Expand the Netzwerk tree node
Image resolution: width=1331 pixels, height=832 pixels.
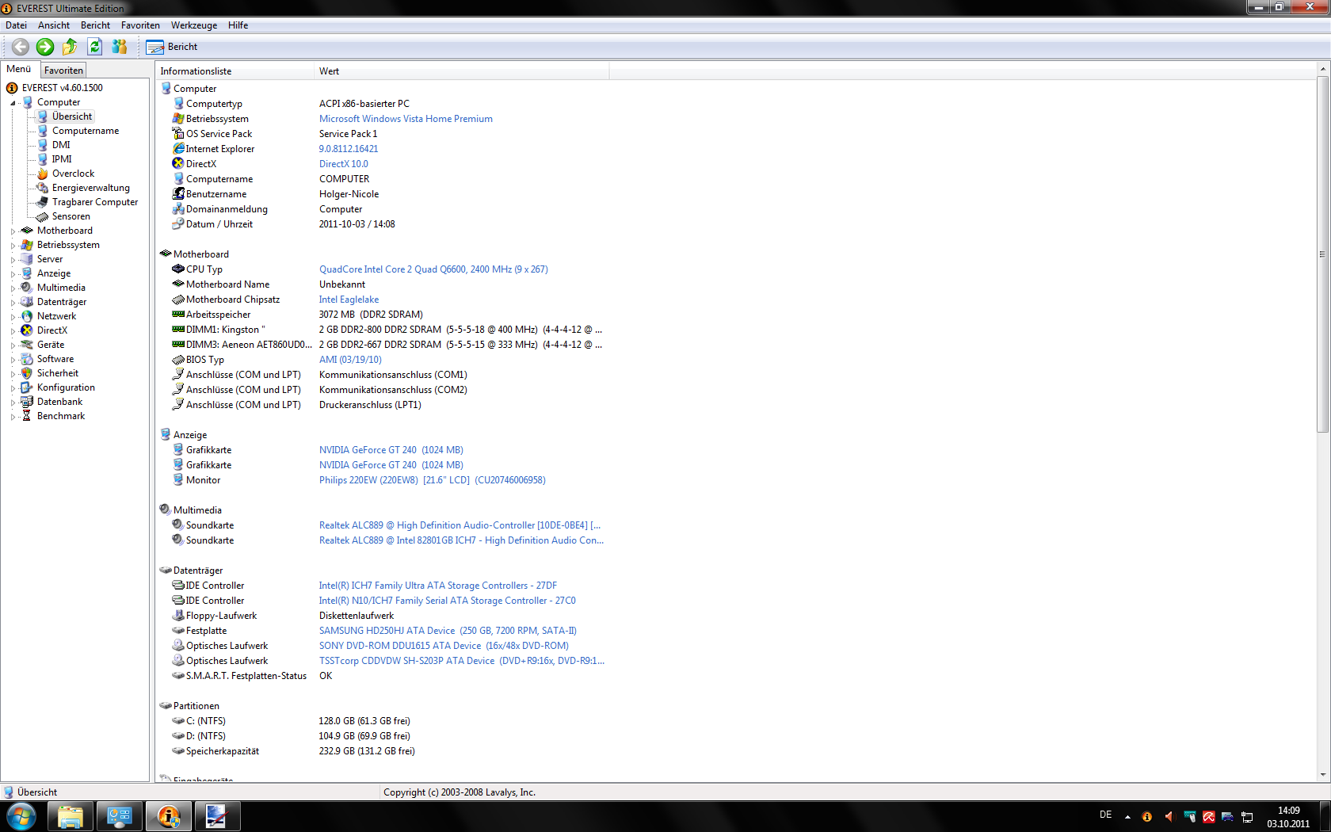[x=13, y=317]
